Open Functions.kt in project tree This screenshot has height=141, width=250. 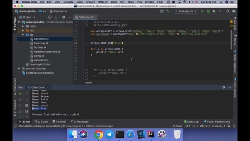(41, 43)
